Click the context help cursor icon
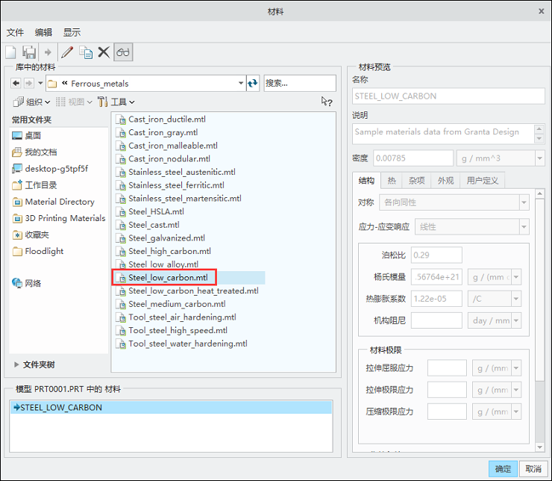Image resolution: width=552 pixels, height=481 pixels. tap(326, 102)
